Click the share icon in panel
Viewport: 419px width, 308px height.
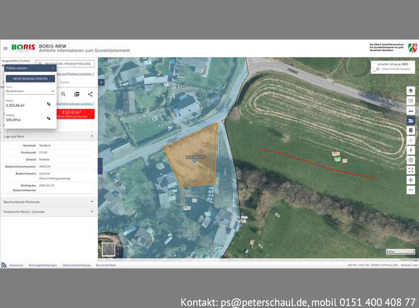pos(90,94)
